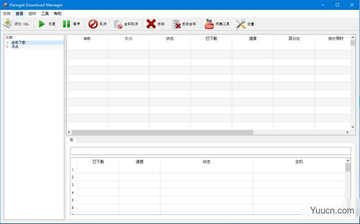This screenshot has width=360, height=224.
Task: Expand the 全部下载 tree node arrow
Action: (x=7, y=42)
